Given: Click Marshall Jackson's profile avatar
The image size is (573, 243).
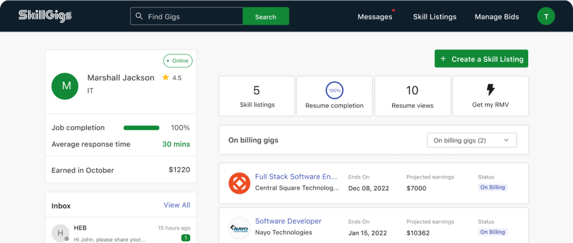Looking at the screenshot, I should (64, 86).
